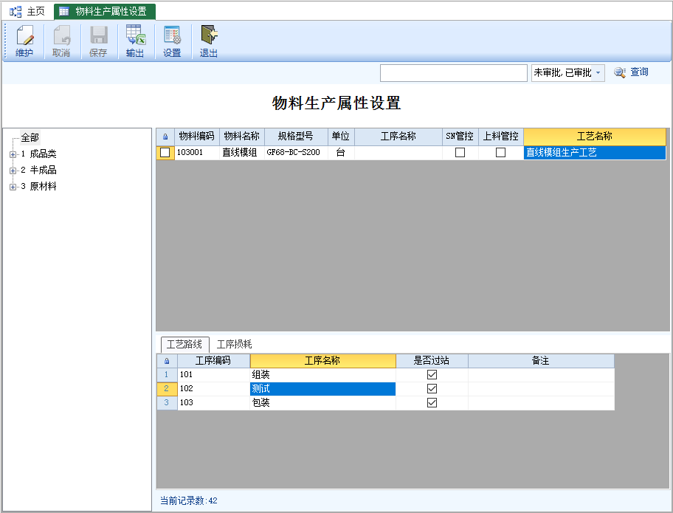Click the 是否过站 column header
673x513 pixels.
coord(432,361)
